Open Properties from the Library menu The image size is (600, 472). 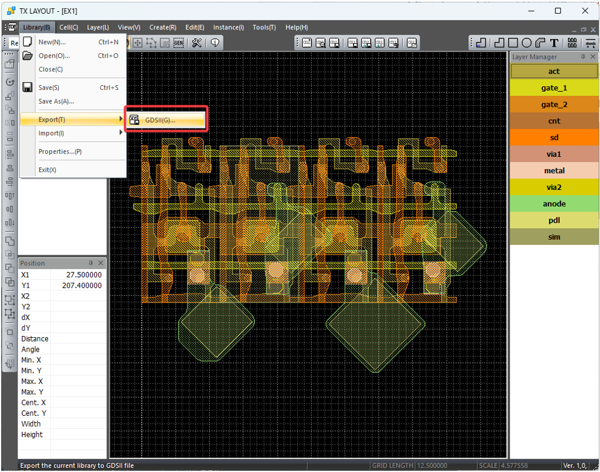(60, 152)
